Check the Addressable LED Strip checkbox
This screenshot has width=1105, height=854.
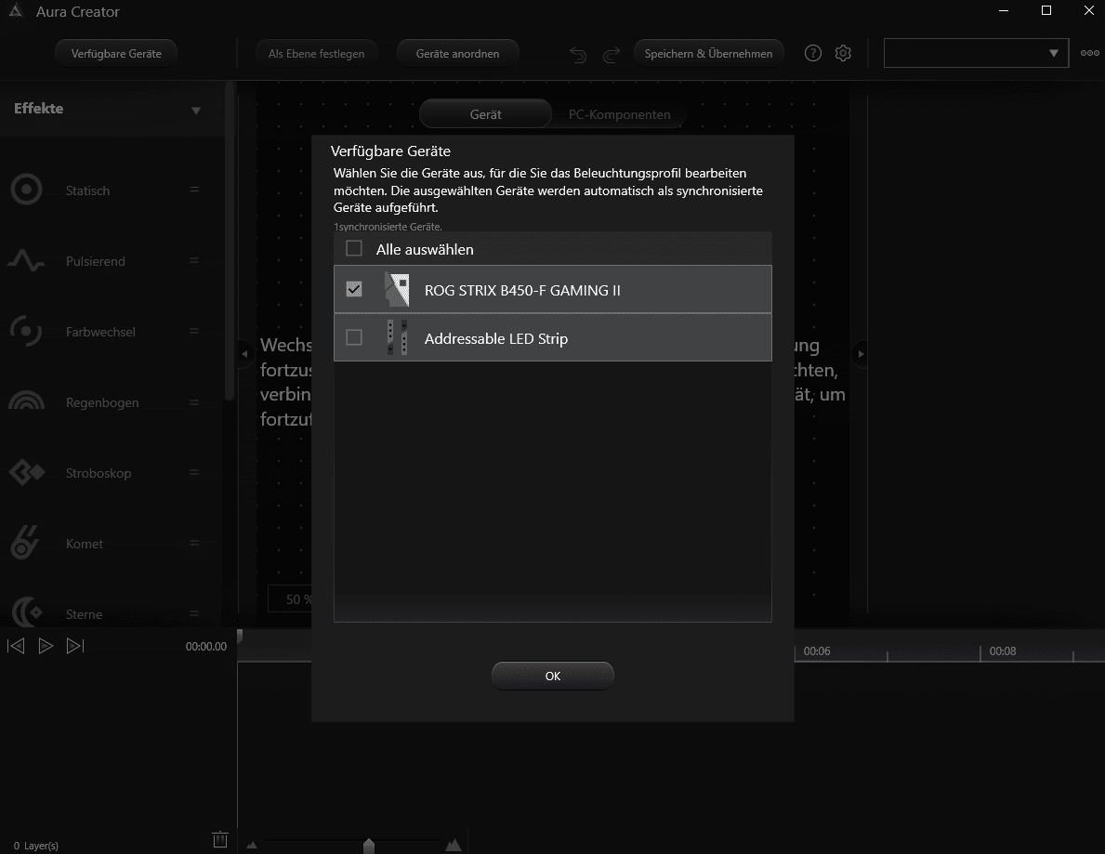point(354,337)
